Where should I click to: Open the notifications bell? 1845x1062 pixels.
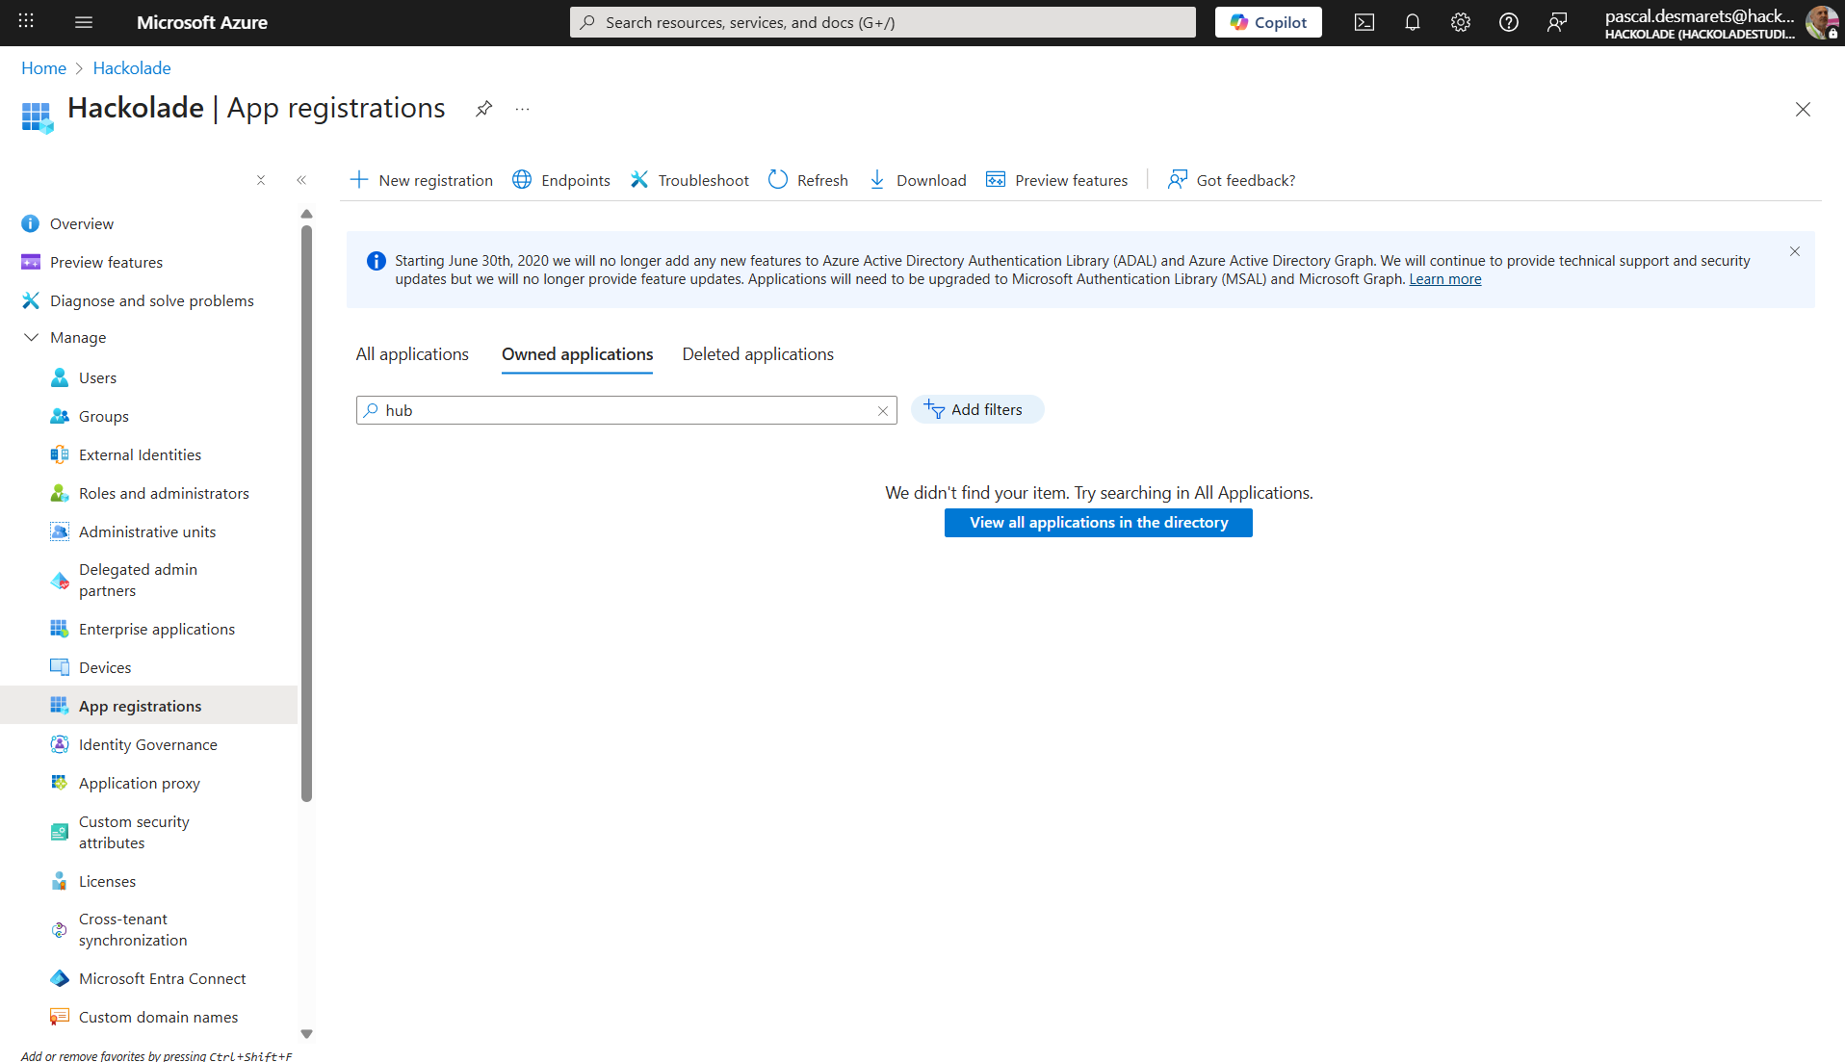(x=1412, y=22)
